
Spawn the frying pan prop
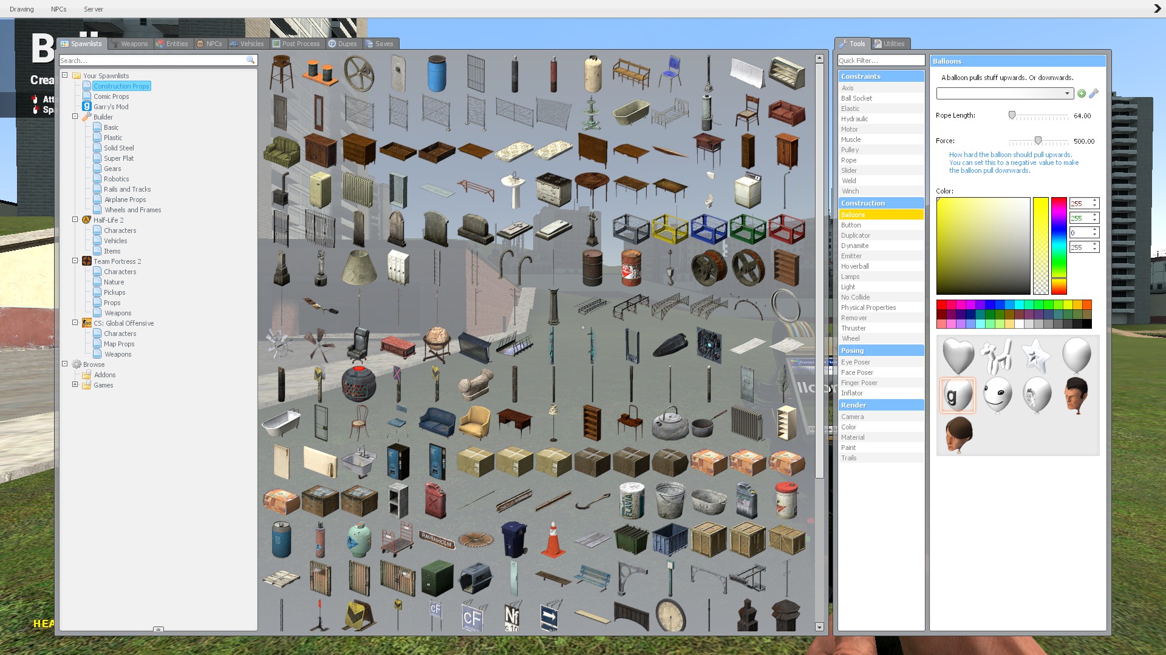tap(709, 423)
